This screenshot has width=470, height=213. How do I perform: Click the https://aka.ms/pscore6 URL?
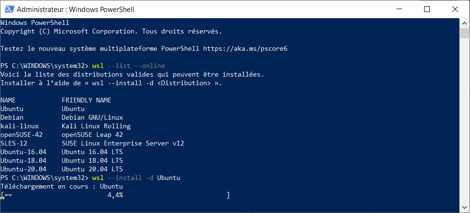coord(245,49)
